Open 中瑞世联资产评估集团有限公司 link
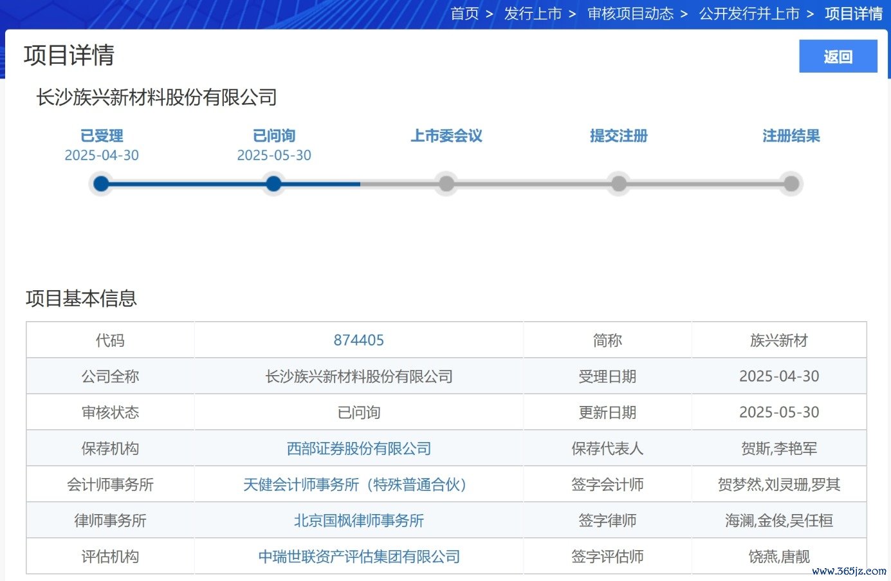The image size is (891, 581). point(358,557)
